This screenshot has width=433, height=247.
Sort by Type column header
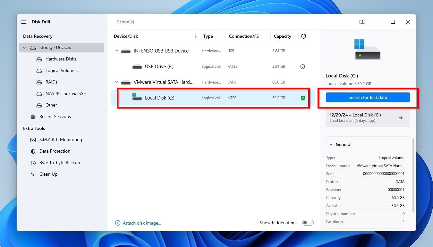(x=208, y=36)
